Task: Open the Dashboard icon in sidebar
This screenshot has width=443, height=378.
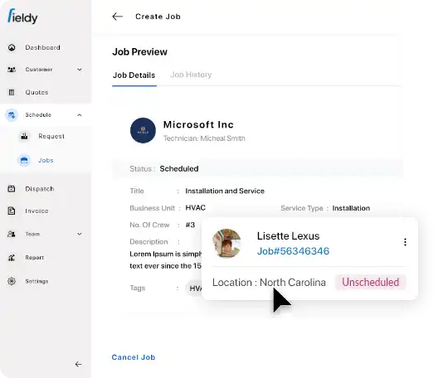Action: click(x=12, y=47)
